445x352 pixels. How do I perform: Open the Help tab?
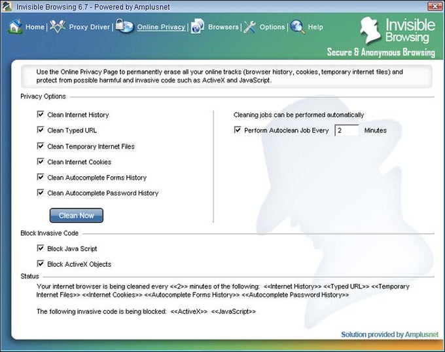[x=315, y=27]
